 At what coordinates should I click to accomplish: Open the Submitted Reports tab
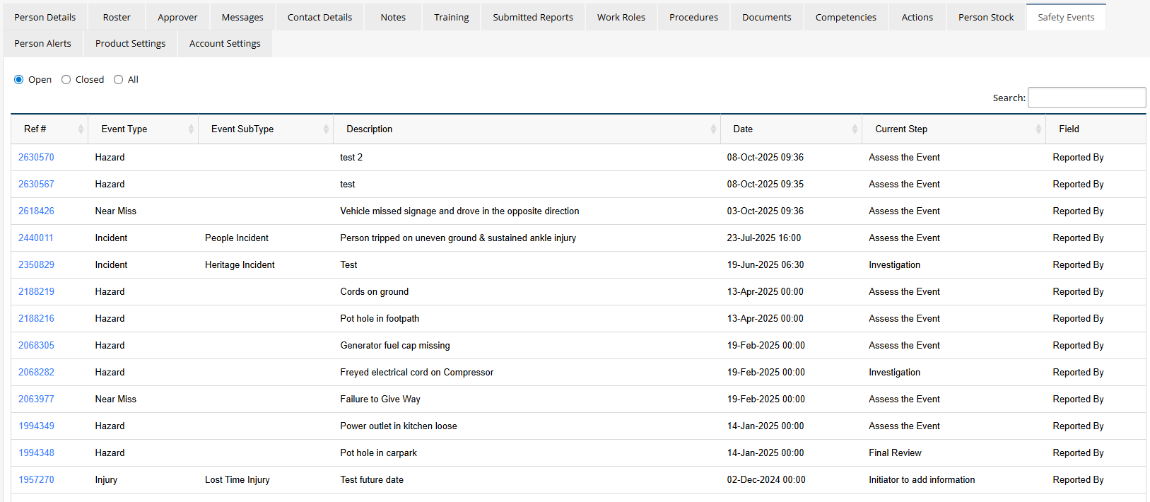533,17
